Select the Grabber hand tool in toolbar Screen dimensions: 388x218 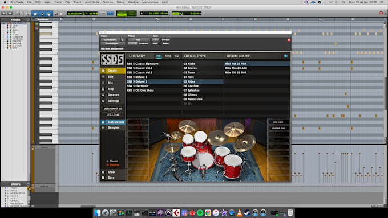pos(48,14)
